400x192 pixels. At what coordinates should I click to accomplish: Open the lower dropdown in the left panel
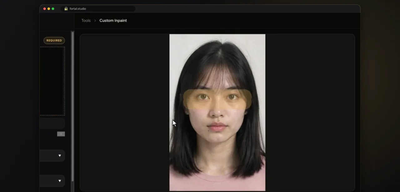click(52, 181)
